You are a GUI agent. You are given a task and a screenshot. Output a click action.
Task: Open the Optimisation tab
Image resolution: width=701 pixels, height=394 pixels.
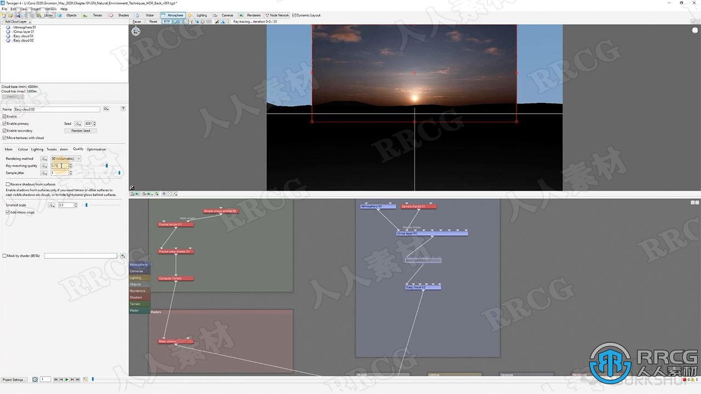click(96, 149)
